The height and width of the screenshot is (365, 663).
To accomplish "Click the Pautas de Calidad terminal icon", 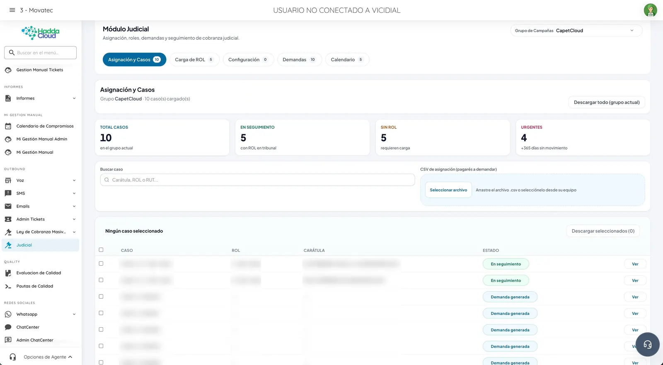I will pos(8,286).
